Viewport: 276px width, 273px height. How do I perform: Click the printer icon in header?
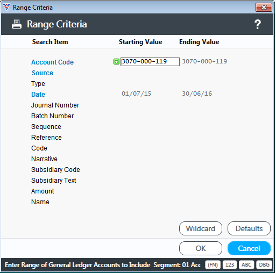tap(17, 24)
